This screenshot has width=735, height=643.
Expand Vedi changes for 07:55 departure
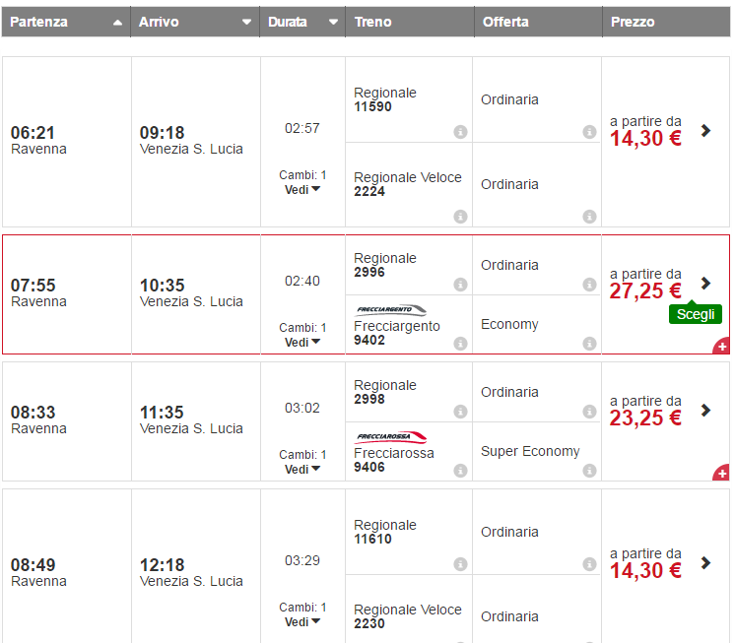coord(302,342)
